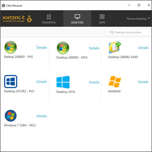The width and height of the screenshot is (152, 152).
Task: View Details of Desktop 2016
Action: (x=94, y=82)
